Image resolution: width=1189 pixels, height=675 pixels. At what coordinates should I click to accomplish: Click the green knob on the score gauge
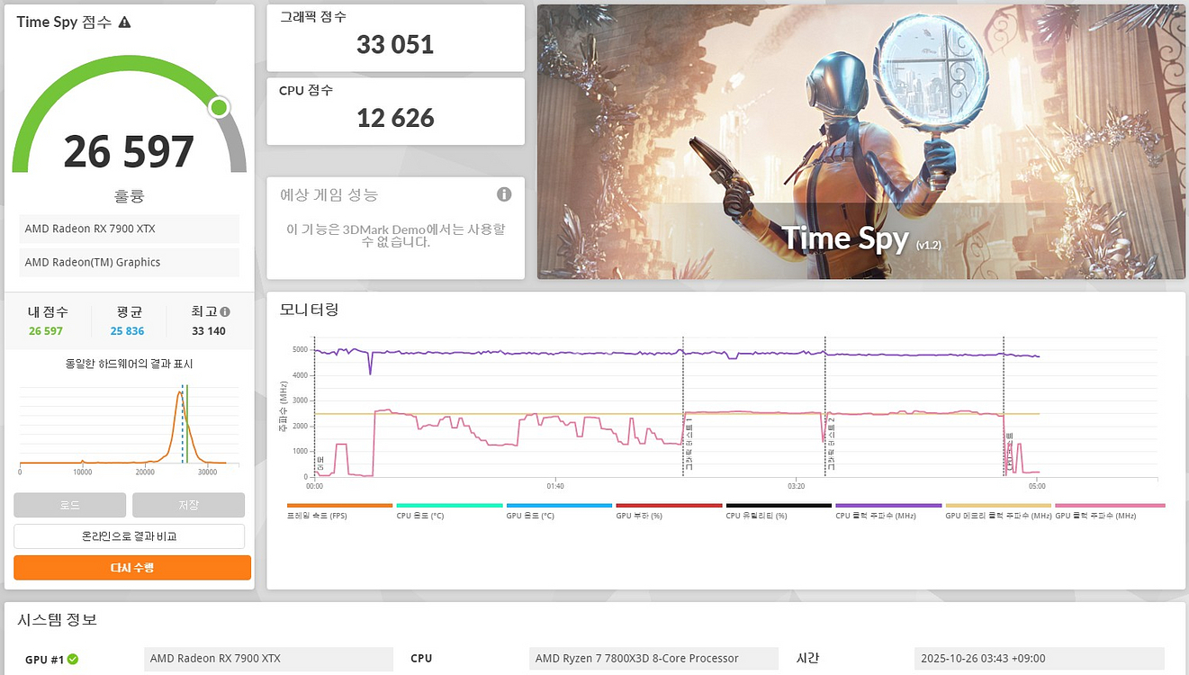pos(219,109)
